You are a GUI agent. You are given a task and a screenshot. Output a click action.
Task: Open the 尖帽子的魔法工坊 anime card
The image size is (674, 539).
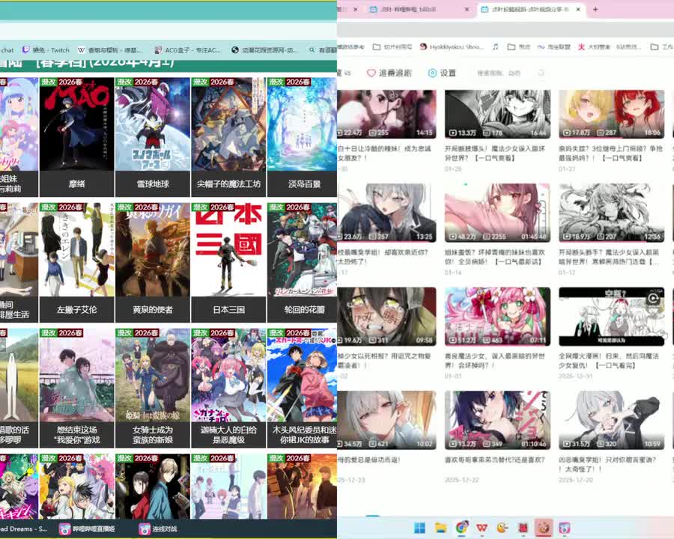pyautogui.click(x=228, y=137)
